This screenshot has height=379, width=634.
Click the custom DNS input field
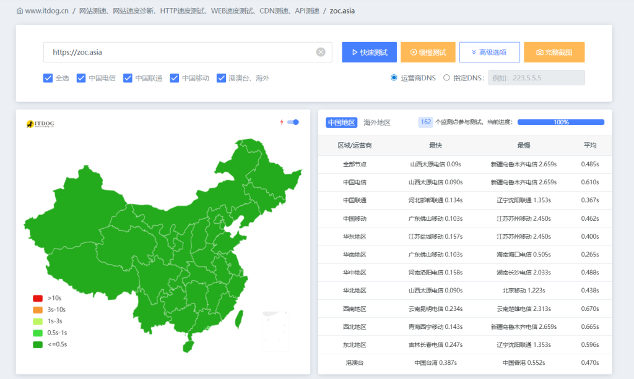pyautogui.click(x=536, y=78)
